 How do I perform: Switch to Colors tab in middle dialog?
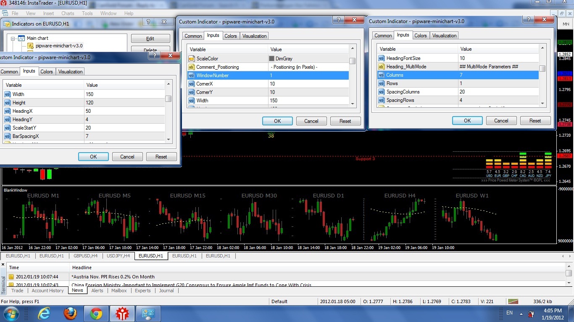coord(231,36)
